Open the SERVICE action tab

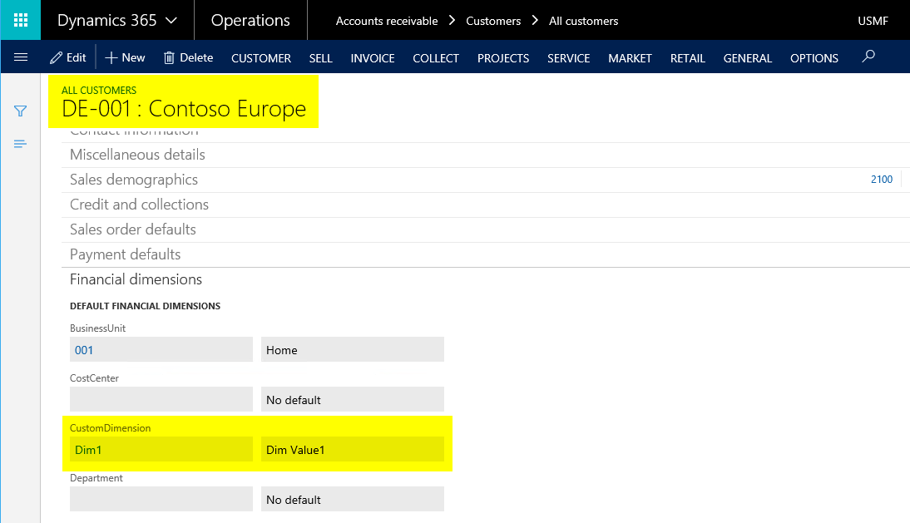(569, 58)
